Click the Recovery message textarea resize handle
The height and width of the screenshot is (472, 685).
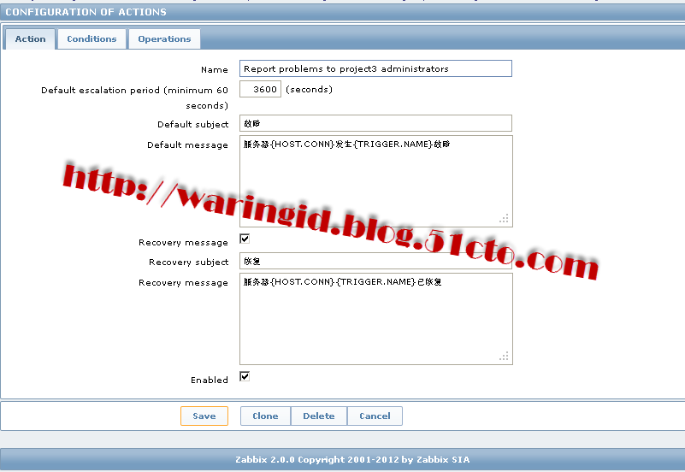click(505, 357)
